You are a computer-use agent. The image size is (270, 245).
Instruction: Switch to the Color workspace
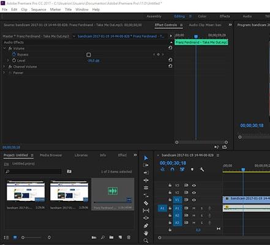pos(202,17)
